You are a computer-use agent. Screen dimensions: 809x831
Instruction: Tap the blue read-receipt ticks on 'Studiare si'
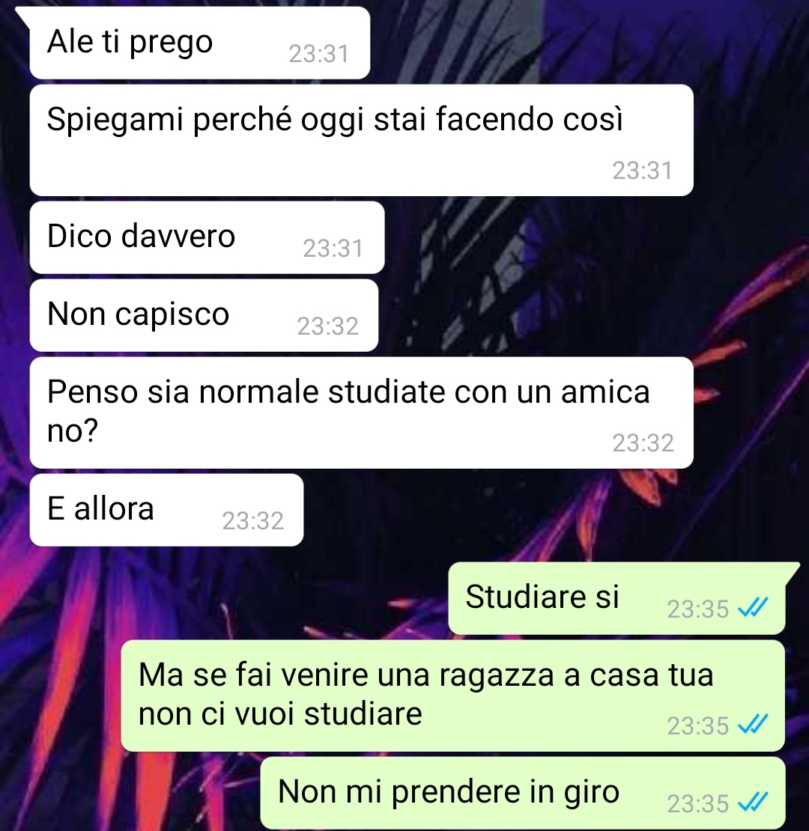point(753,607)
